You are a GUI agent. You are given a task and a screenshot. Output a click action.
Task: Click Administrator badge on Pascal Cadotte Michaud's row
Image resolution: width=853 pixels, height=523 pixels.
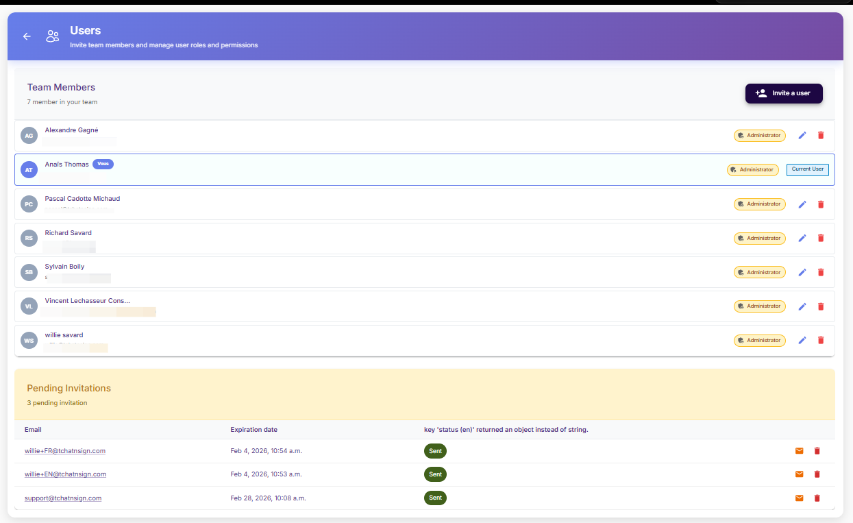pos(760,204)
